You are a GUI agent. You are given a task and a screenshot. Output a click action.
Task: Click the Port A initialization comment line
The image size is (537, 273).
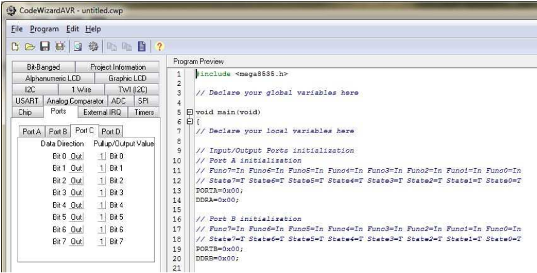(249, 160)
